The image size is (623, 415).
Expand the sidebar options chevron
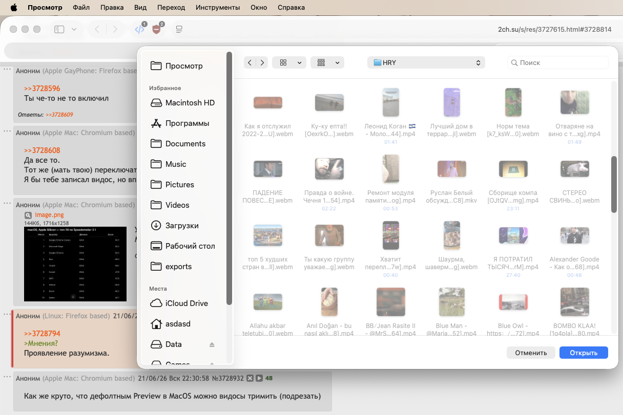coord(74,30)
